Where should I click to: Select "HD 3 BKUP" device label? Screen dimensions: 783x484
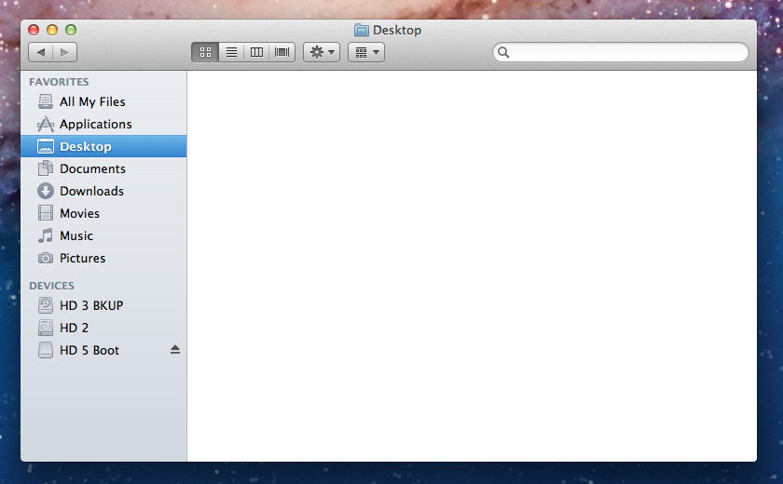[91, 305]
